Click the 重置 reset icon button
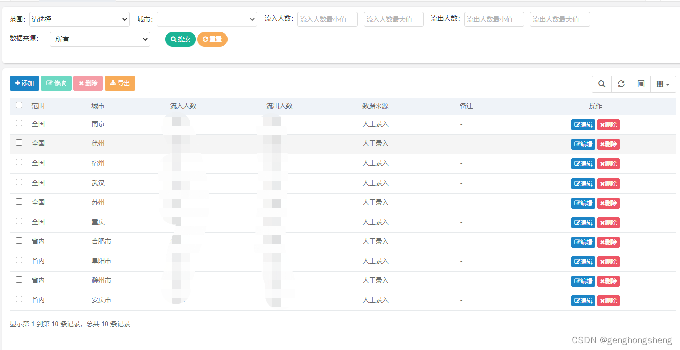680x350 pixels. tap(212, 39)
